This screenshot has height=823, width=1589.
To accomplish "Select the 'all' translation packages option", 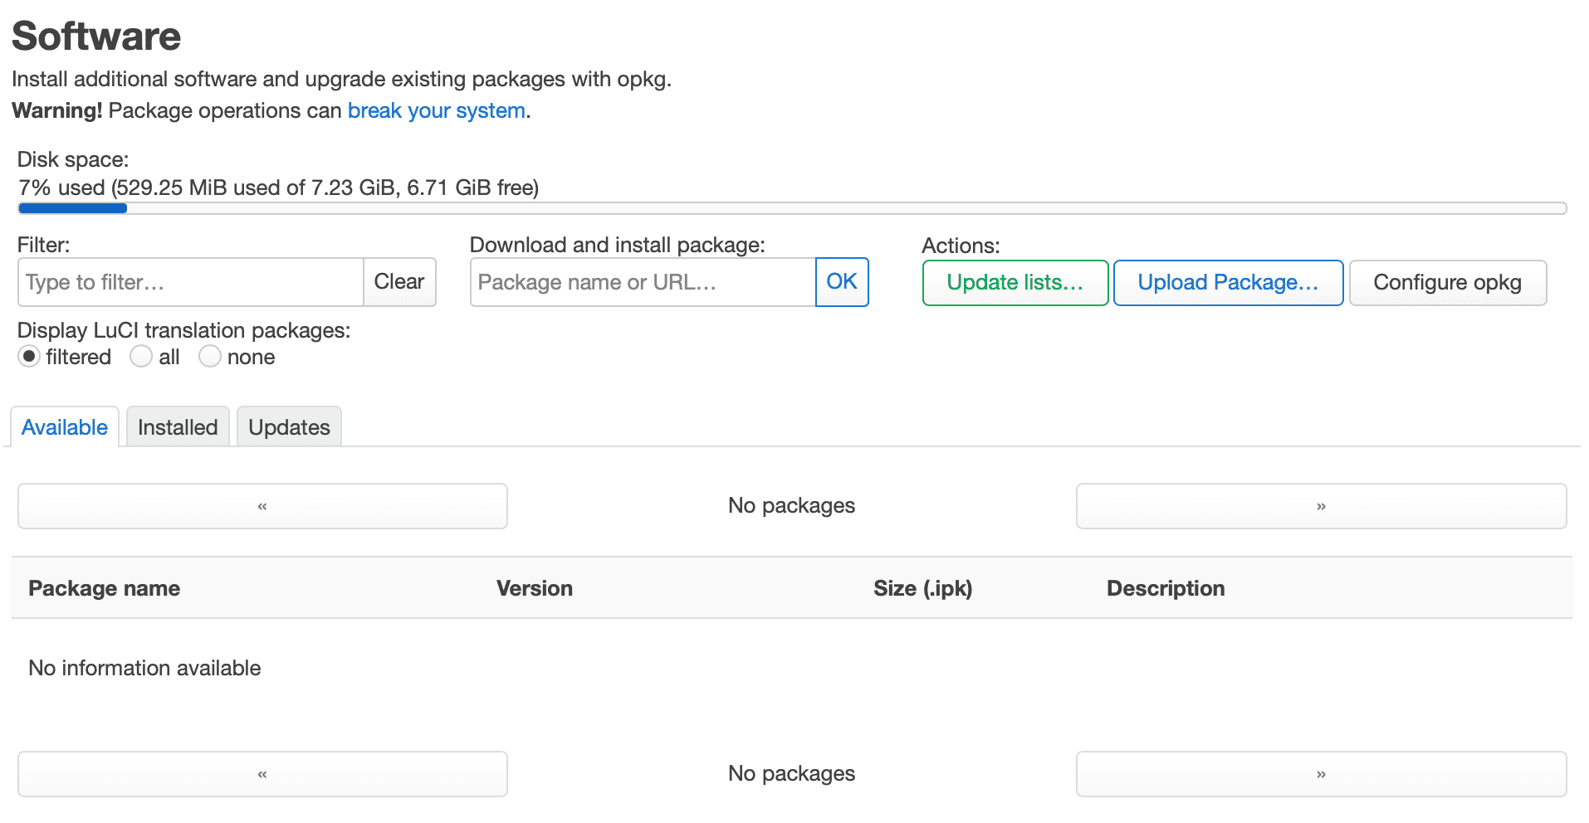I will [141, 357].
